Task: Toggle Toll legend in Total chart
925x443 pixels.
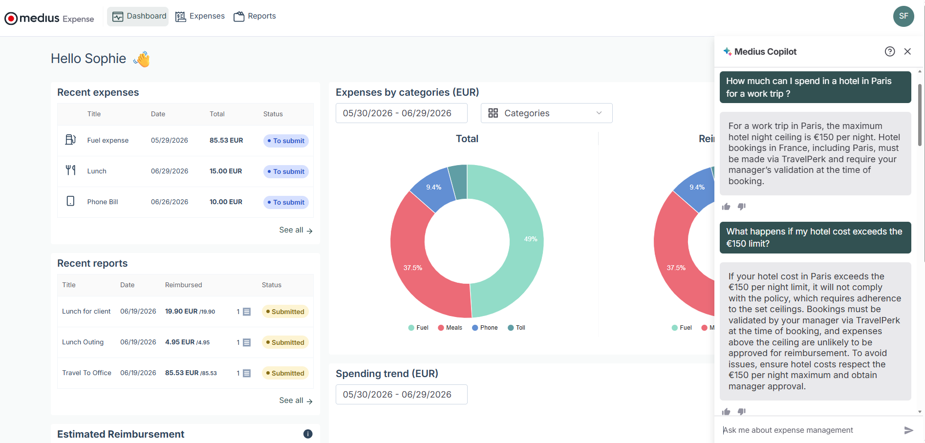Action: click(516, 328)
